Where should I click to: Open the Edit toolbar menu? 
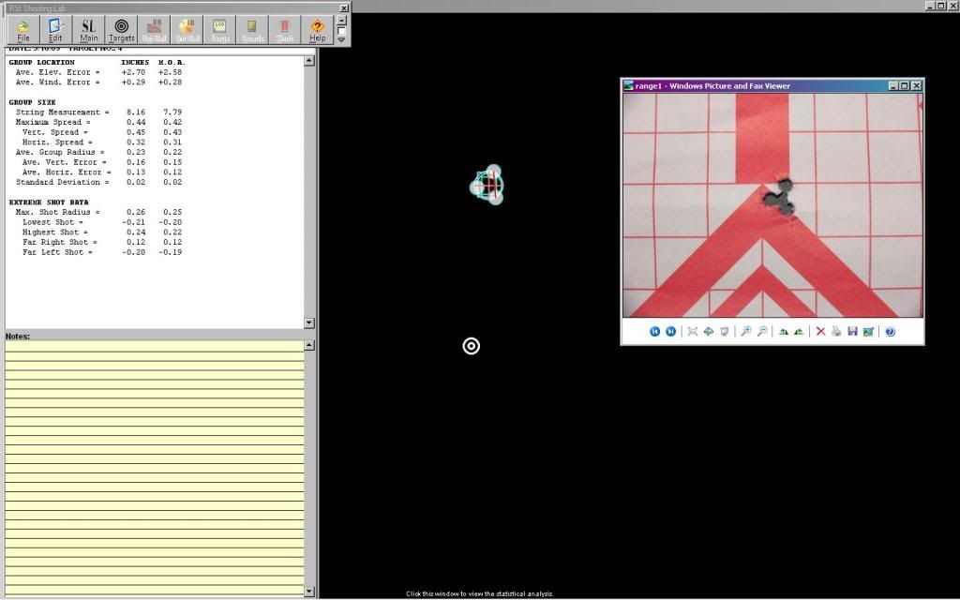56,30
